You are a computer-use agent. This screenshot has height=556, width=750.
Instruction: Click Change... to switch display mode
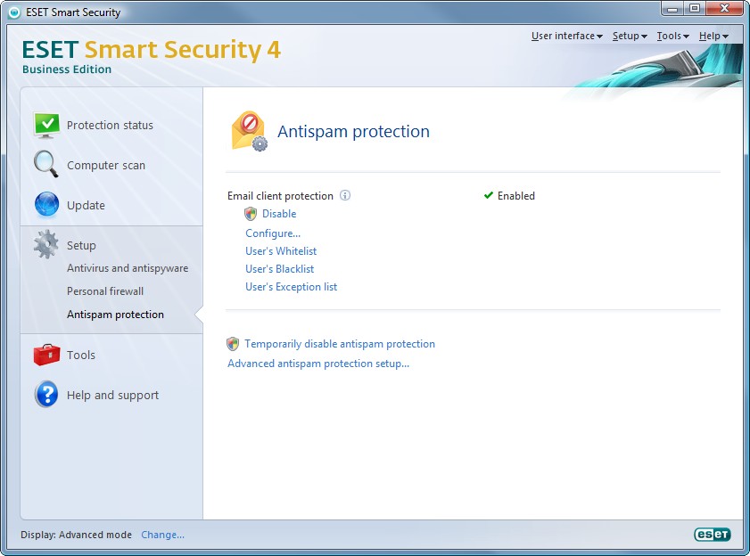tap(162, 535)
